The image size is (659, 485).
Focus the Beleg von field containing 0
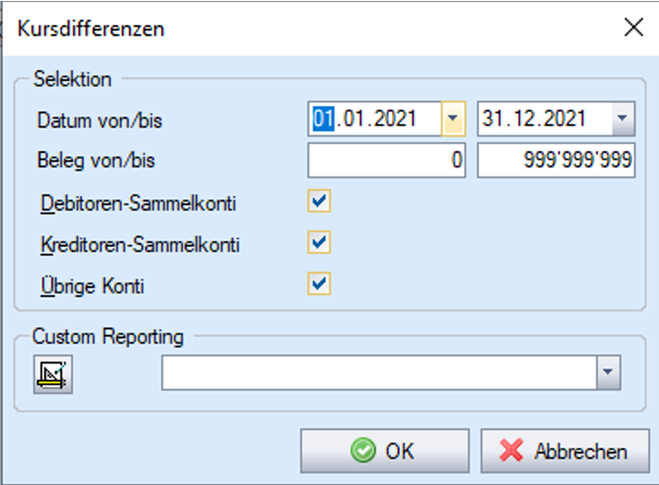(387, 161)
